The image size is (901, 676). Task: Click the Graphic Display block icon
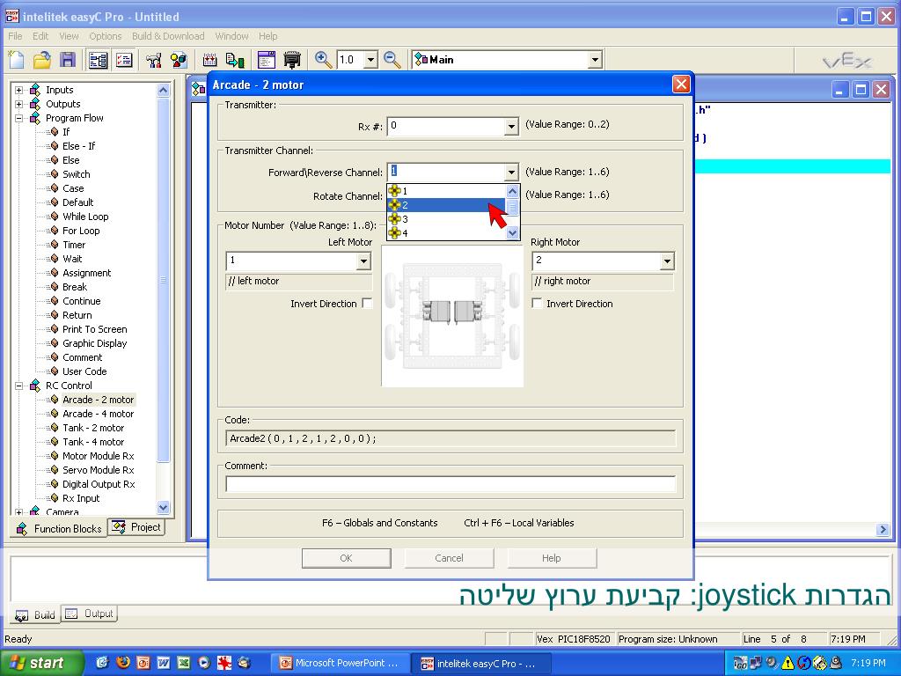tap(54, 343)
